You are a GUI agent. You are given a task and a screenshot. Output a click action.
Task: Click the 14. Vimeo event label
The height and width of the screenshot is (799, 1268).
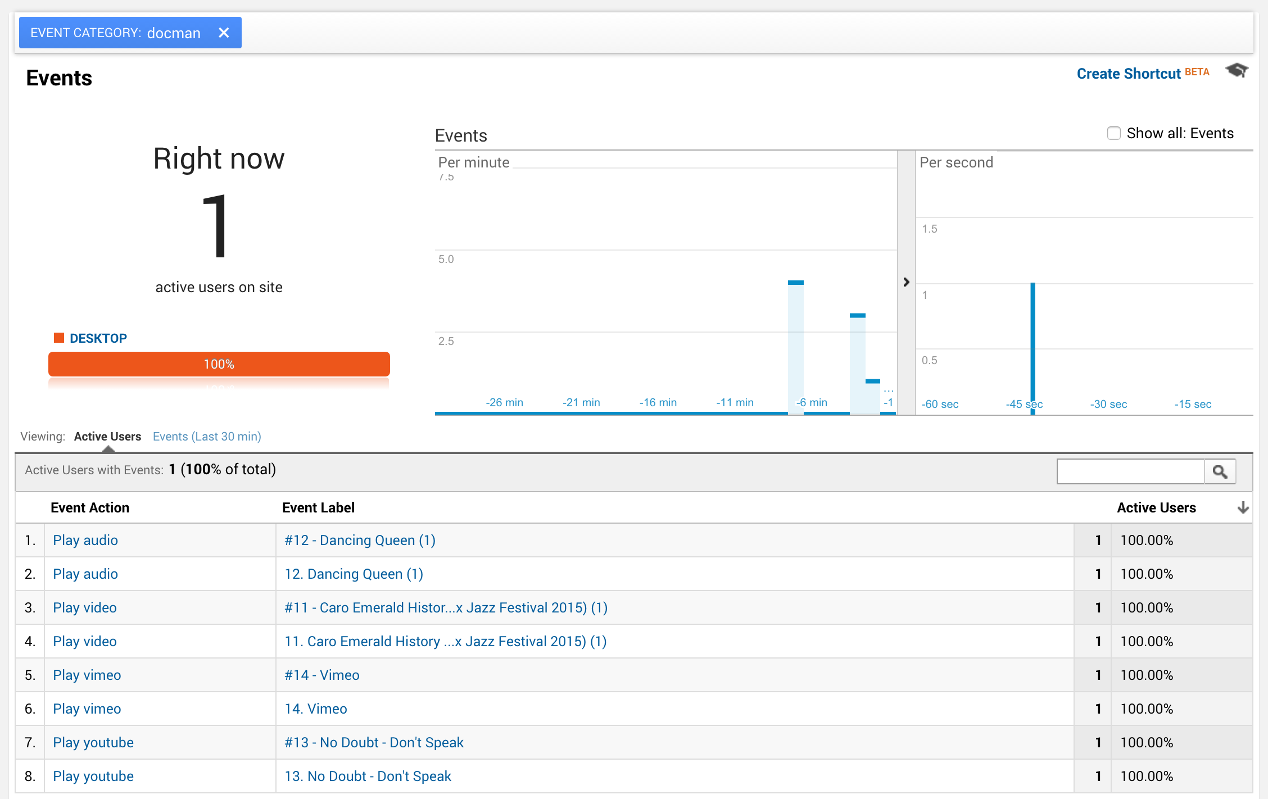tap(315, 709)
